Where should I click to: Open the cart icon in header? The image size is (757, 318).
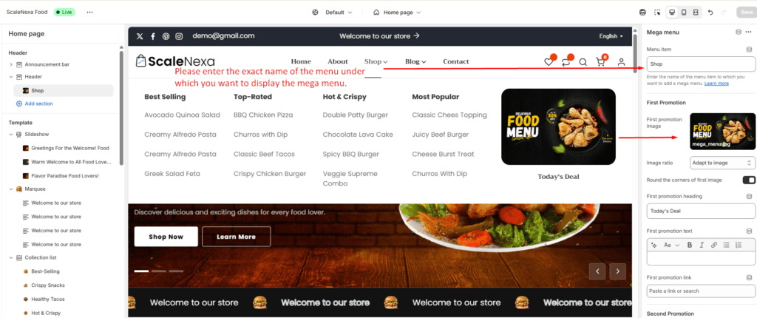click(600, 62)
